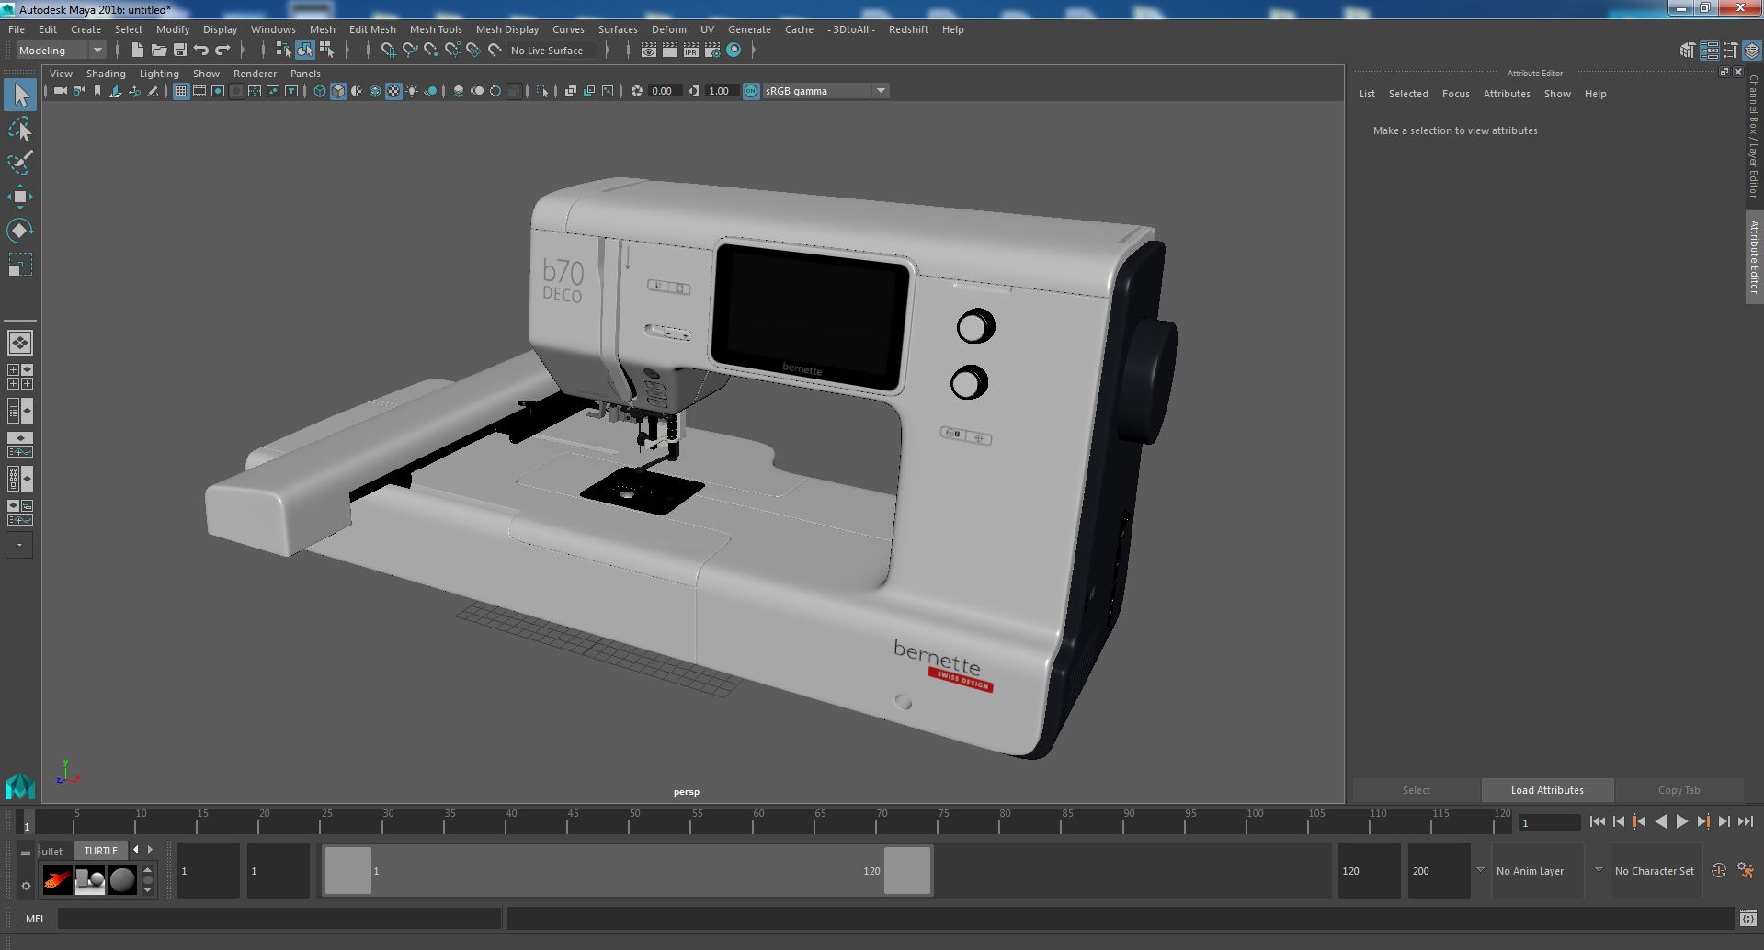Screen dimensions: 1764x950
Task: Open Attribute Editor Show menu
Action: tap(1557, 94)
